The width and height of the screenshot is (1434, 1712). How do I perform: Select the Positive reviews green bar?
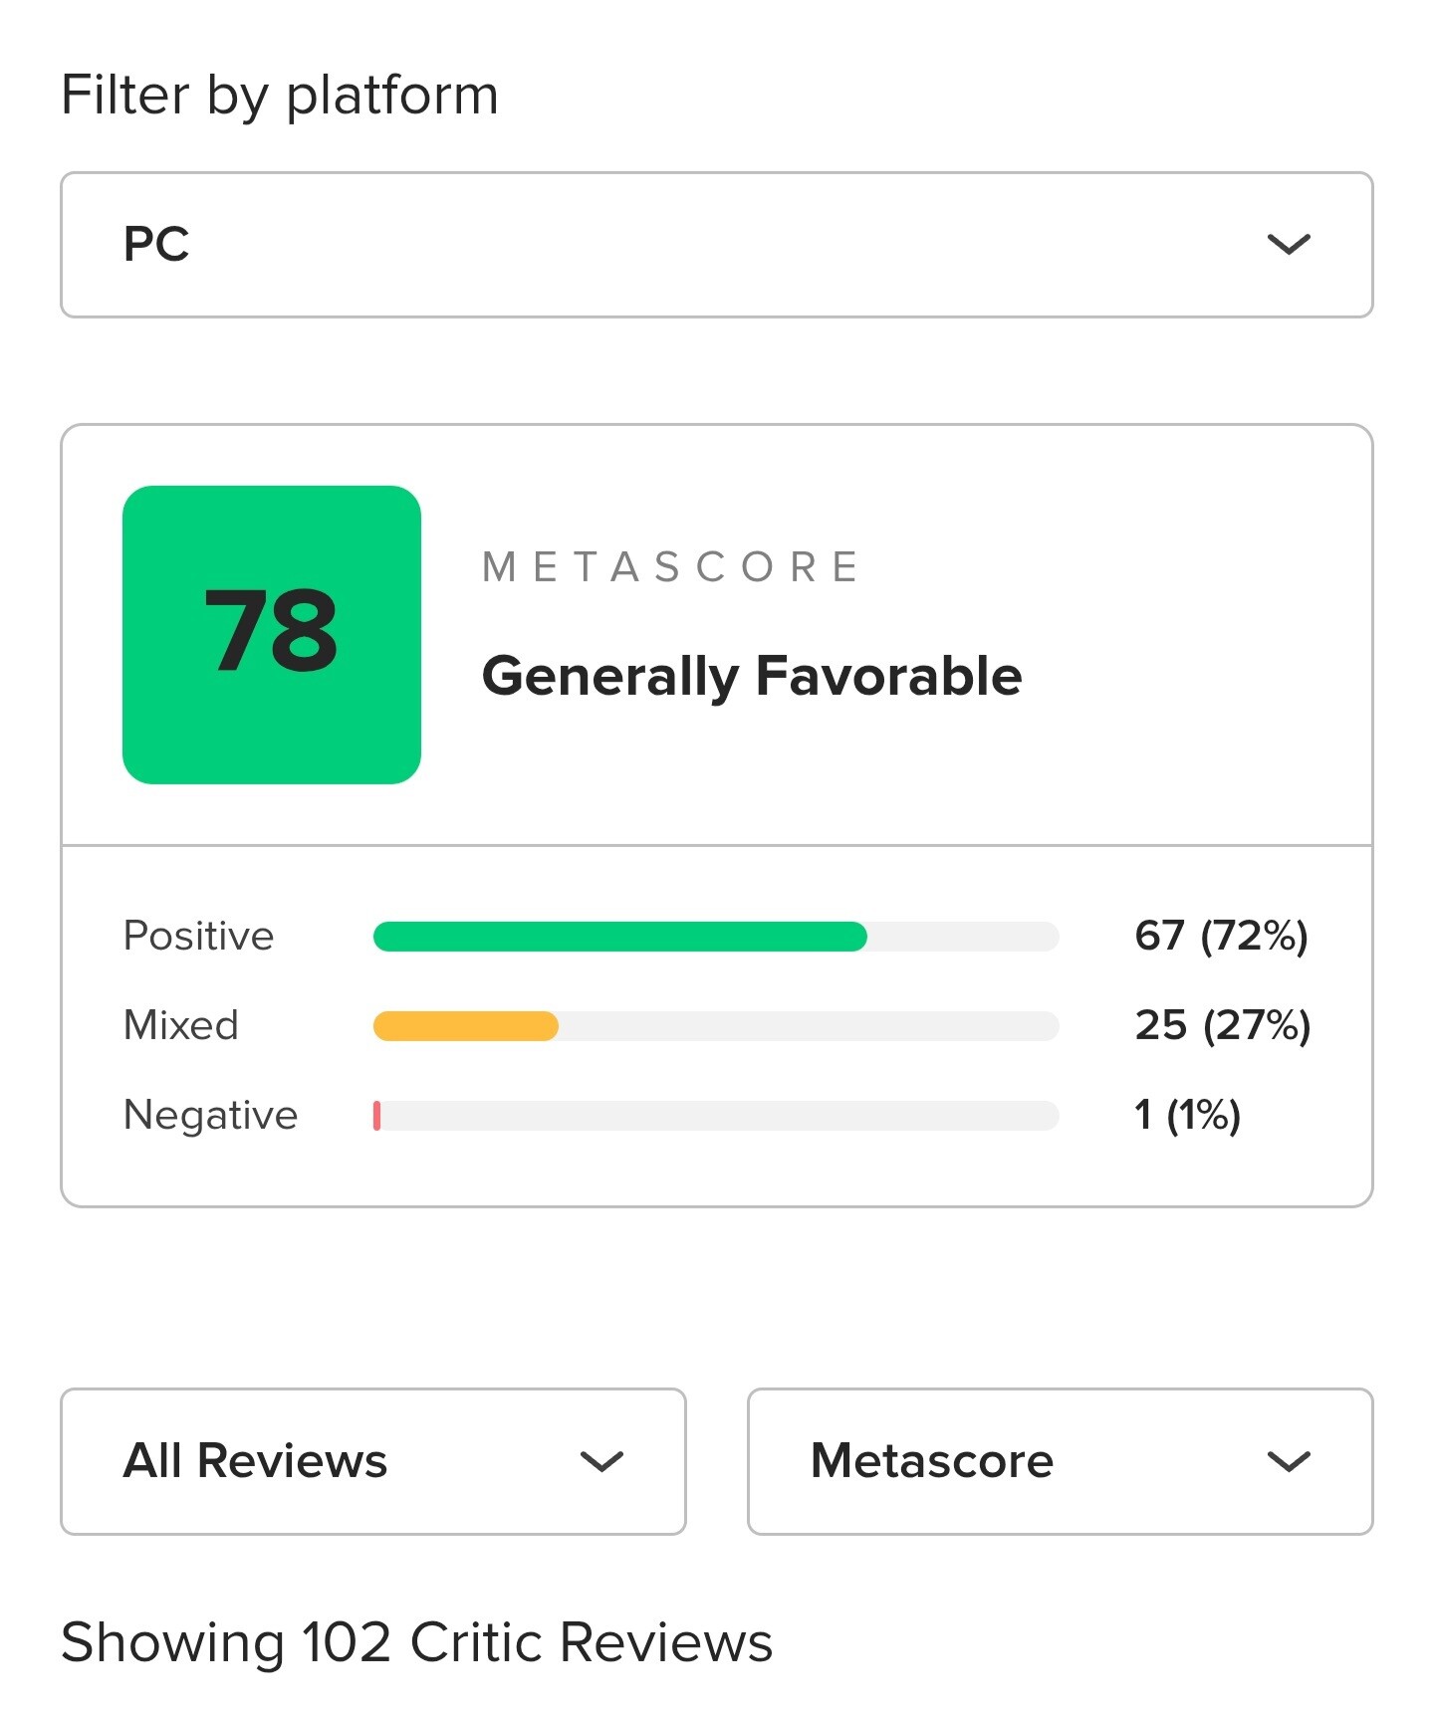(x=620, y=937)
